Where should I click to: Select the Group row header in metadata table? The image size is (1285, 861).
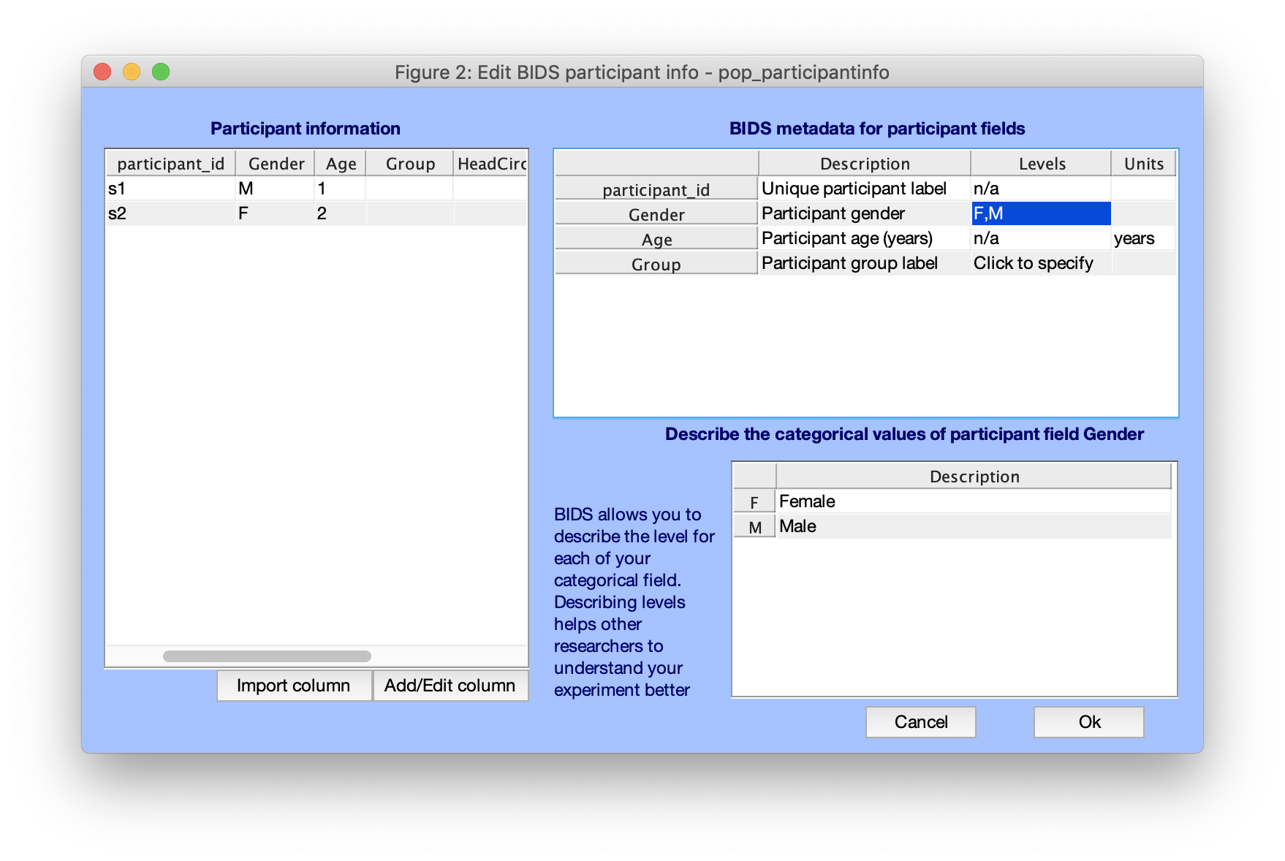pos(656,264)
